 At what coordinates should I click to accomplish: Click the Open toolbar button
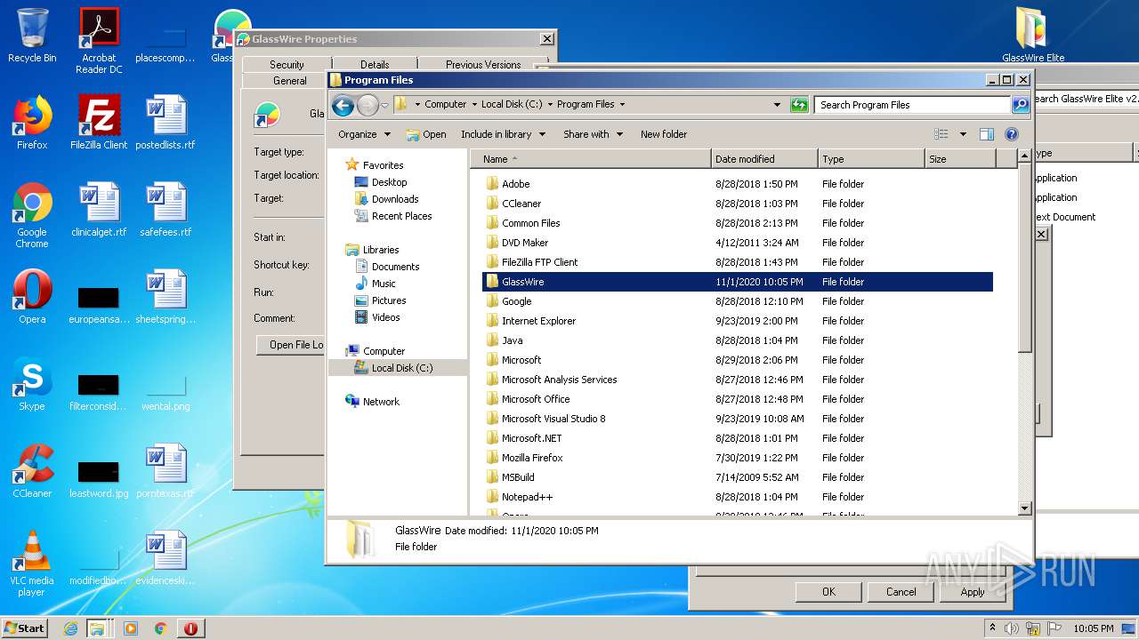(426, 134)
